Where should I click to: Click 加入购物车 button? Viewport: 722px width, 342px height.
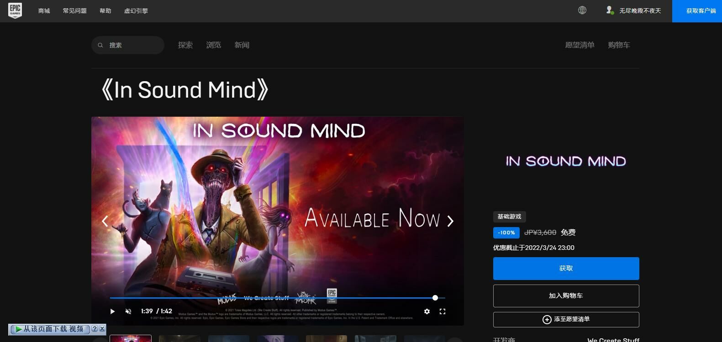coord(566,296)
